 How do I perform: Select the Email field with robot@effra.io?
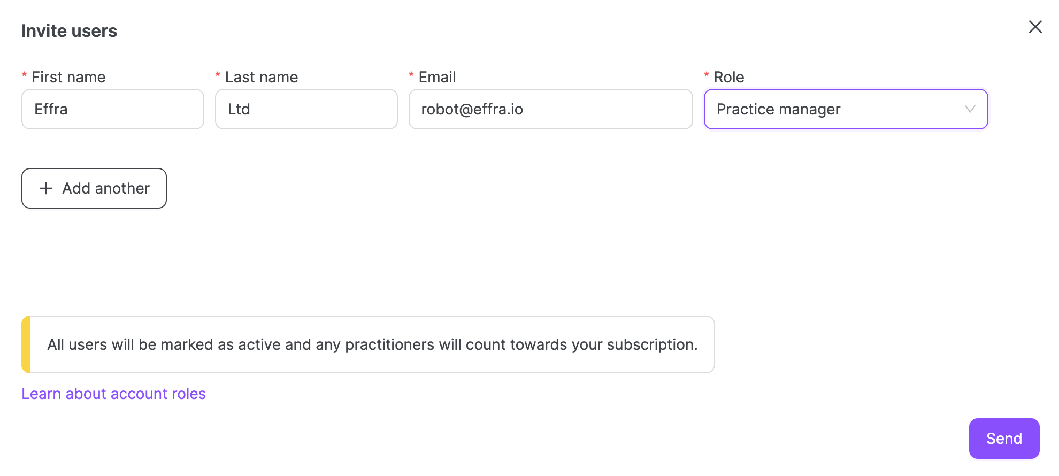click(x=551, y=109)
